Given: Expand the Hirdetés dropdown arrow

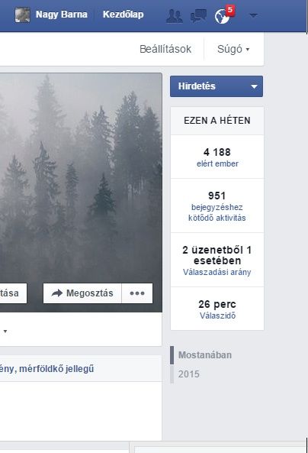Looking at the screenshot, I should point(254,86).
